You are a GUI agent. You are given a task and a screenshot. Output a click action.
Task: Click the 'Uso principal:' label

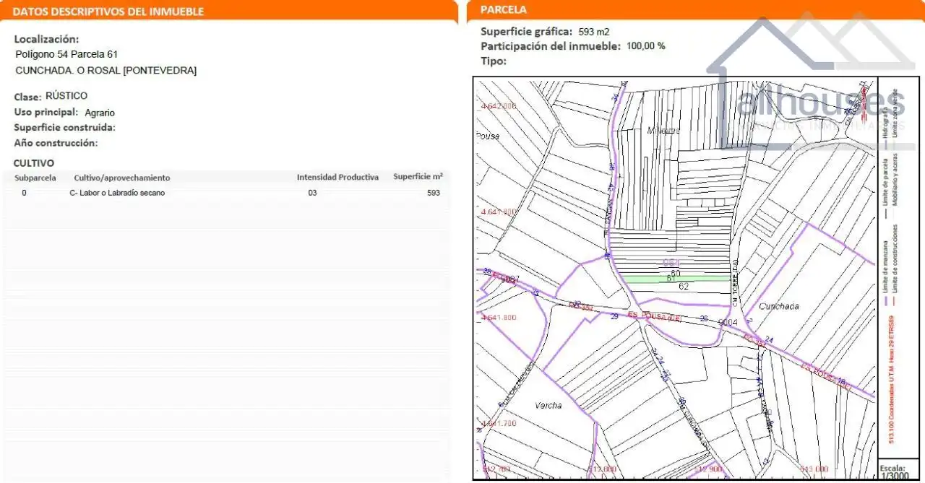pyautogui.click(x=46, y=112)
